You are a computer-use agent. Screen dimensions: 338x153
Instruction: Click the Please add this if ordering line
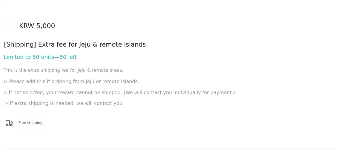(x=71, y=82)
